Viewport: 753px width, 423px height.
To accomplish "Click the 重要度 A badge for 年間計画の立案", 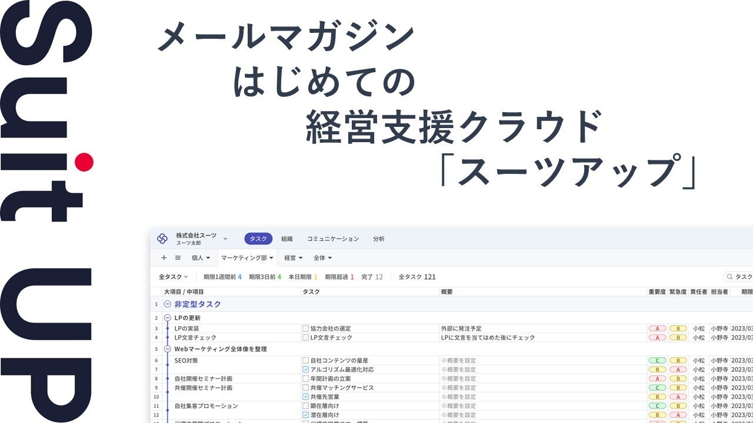I will pos(657,379).
